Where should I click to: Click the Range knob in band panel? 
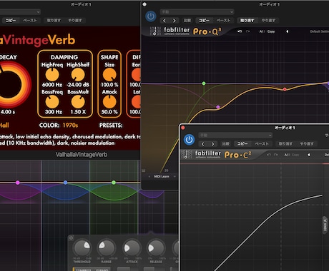pos(107,248)
